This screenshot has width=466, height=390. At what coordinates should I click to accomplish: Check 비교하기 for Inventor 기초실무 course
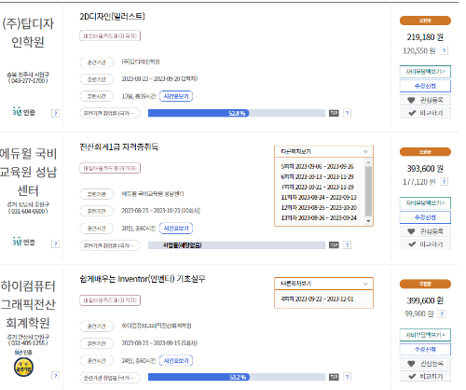(425, 376)
